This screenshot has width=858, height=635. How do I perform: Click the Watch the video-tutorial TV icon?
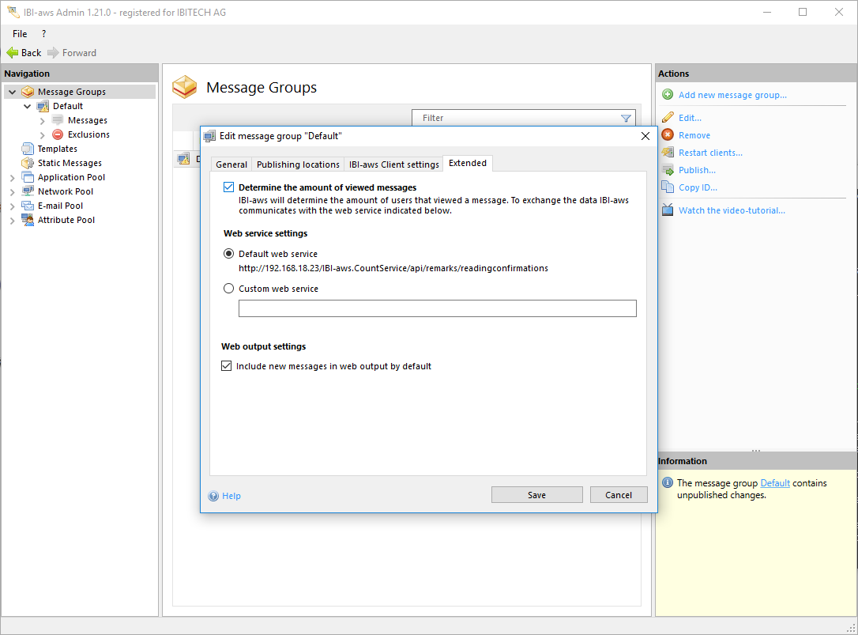[668, 210]
